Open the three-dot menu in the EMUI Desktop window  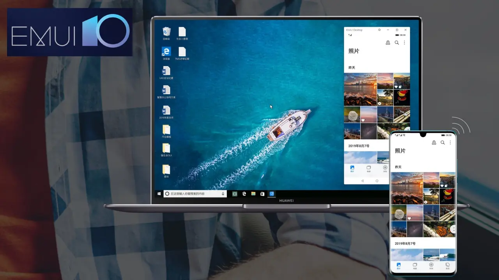404,43
